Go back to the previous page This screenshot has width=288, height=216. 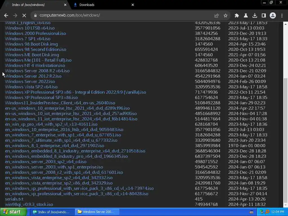point(6,15)
